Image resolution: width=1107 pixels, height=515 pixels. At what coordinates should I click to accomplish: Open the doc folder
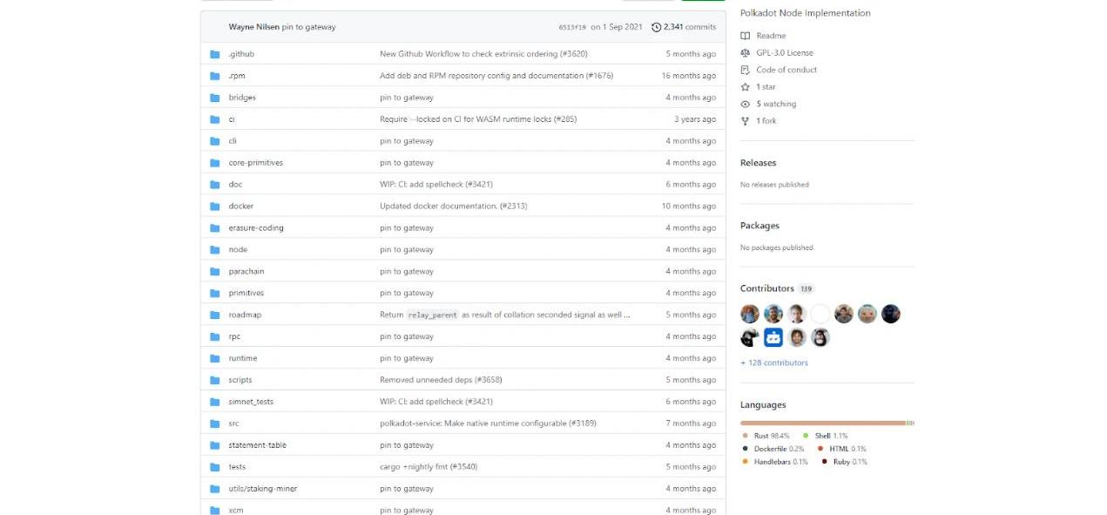[235, 185]
